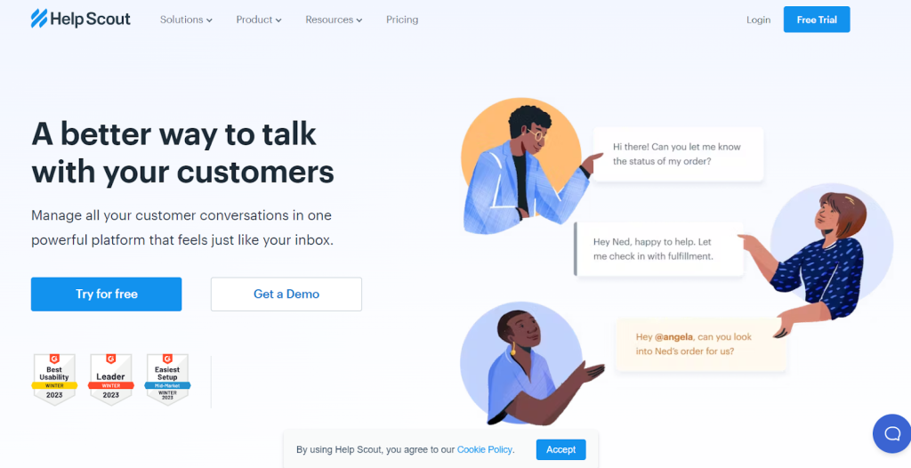Expand the Resources dropdown menu
911x468 pixels.
click(334, 20)
